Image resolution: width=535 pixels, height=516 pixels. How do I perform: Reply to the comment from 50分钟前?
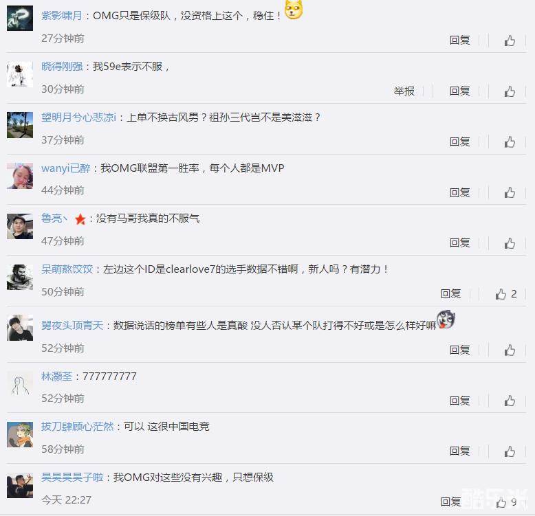click(x=450, y=293)
